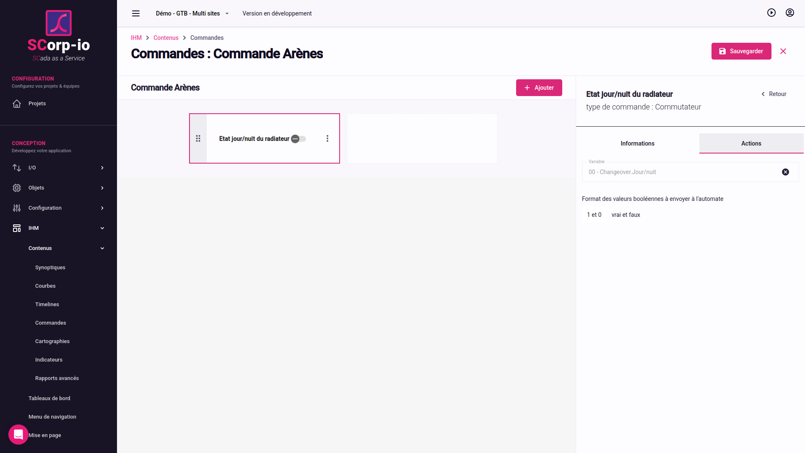
Task: Click the Projets home icon
Action: (17, 104)
